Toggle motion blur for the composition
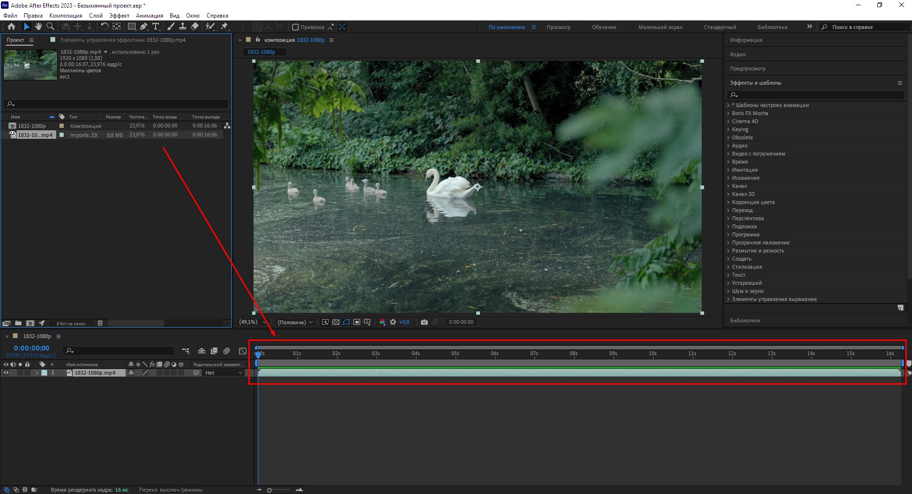Viewport: 912px width, 494px height. coord(226,351)
